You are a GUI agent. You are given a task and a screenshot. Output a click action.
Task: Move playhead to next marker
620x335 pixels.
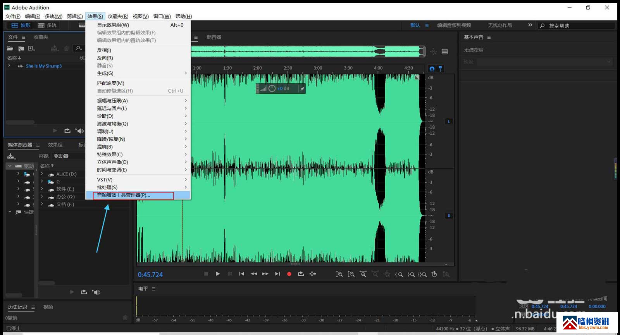[x=277, y=274]
